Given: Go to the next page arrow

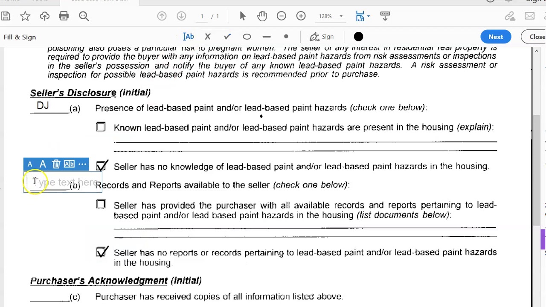Looking at the screenshot, I should [x=181, y=16].
